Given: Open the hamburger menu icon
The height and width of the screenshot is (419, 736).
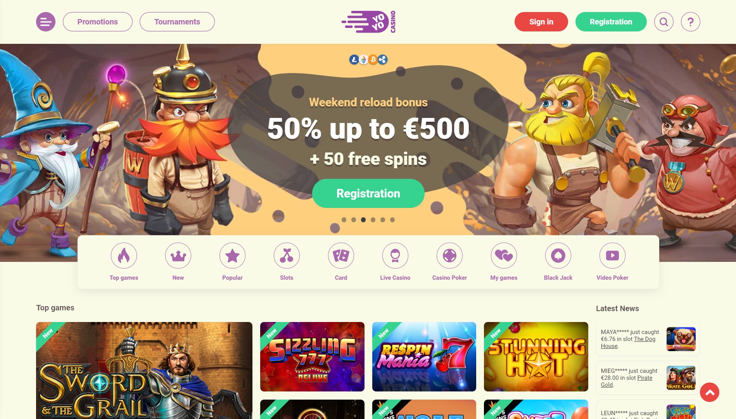Looking at the screenshot, I should [x=46, y=22].
